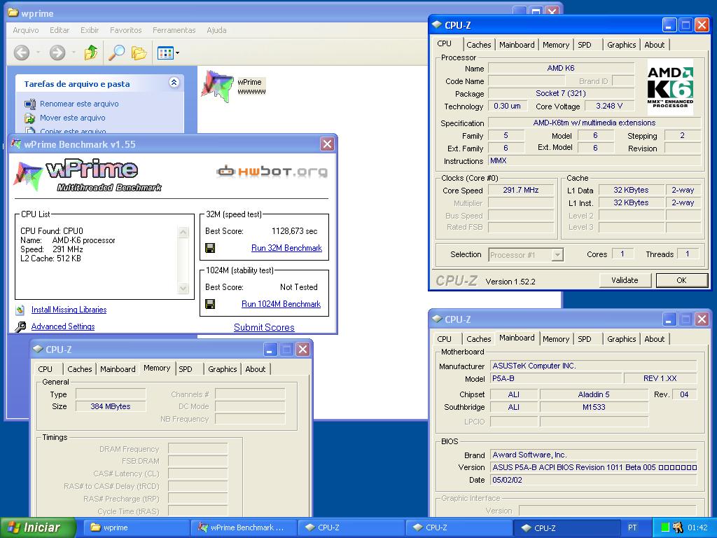Click down arrow of CPU List scrollbar
Image resolution: width=717 pixels, height=538 pixels.
(x=183, y=288)
